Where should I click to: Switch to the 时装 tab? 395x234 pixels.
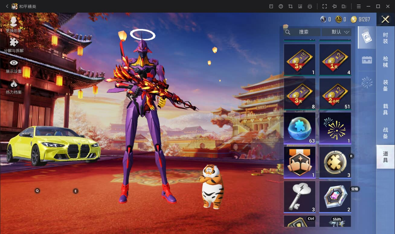386,38
